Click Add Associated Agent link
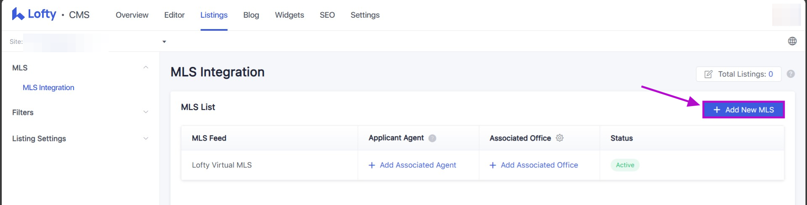This screenshot has height=205, width=807. pyautogui.click(x=412, y=165)
